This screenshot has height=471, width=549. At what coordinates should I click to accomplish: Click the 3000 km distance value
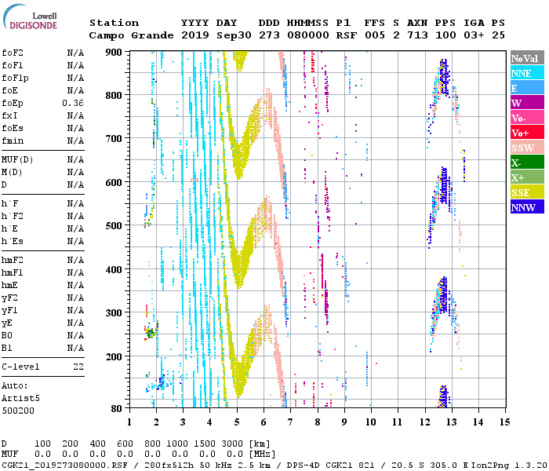[x=232, y=444]
